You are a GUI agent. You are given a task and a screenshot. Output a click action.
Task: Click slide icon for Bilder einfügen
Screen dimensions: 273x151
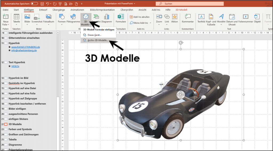tap(6, 109)
